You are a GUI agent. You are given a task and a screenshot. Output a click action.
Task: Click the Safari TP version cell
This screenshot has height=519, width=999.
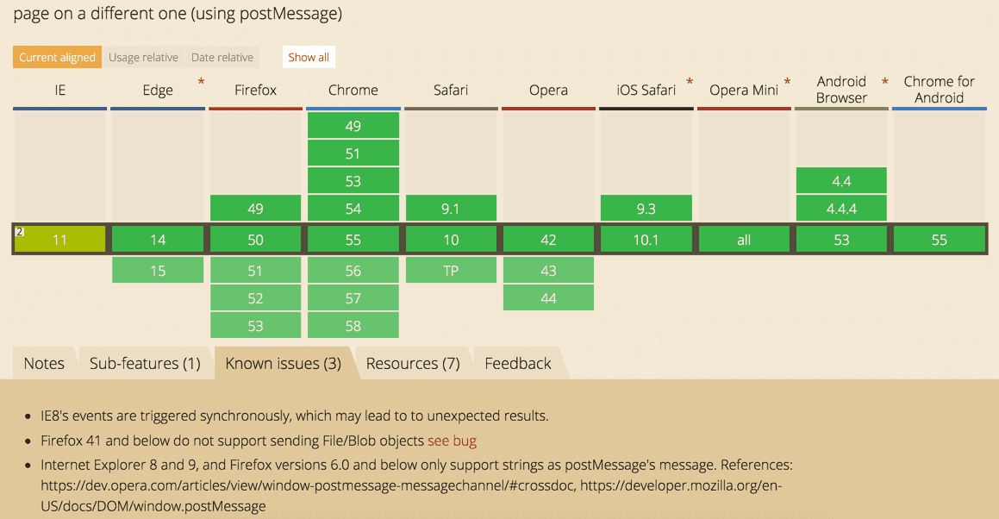tap(451, 271)
